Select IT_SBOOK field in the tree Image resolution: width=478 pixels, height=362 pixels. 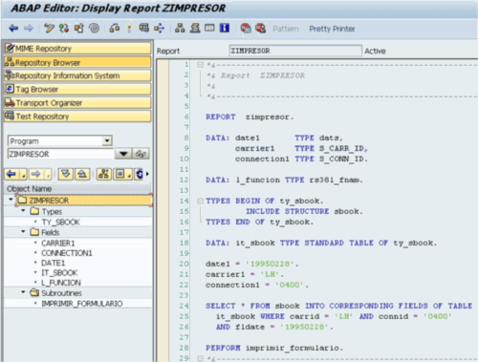tap(59, 273)
